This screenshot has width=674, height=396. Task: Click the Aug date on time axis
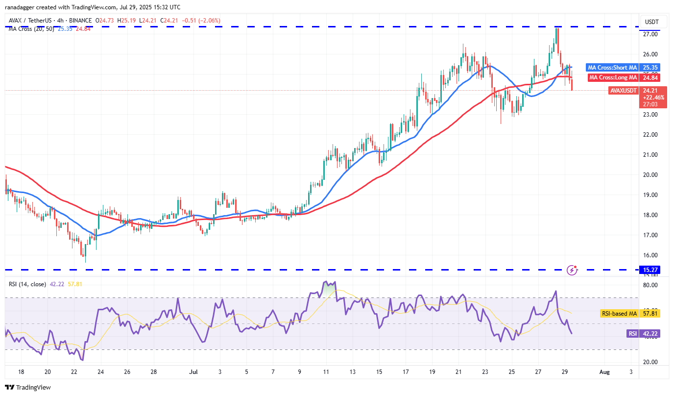point(605,372)
